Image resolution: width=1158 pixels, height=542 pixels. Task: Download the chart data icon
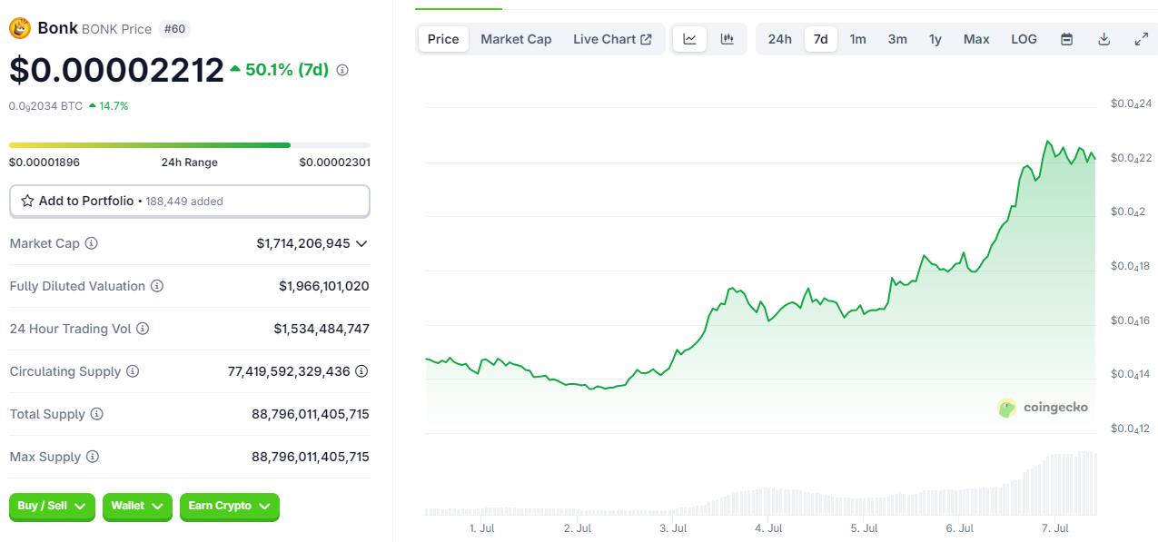tap(1104, 39)
